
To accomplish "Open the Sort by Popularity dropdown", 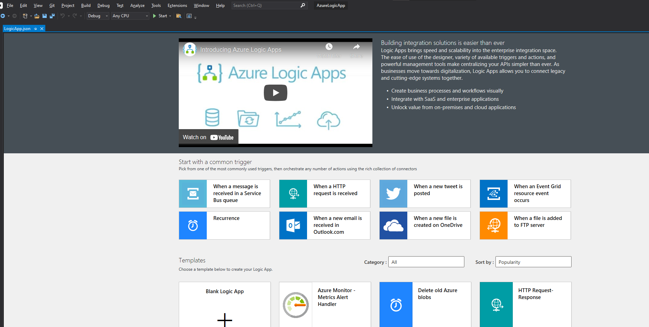I will [x=533, y=262].
